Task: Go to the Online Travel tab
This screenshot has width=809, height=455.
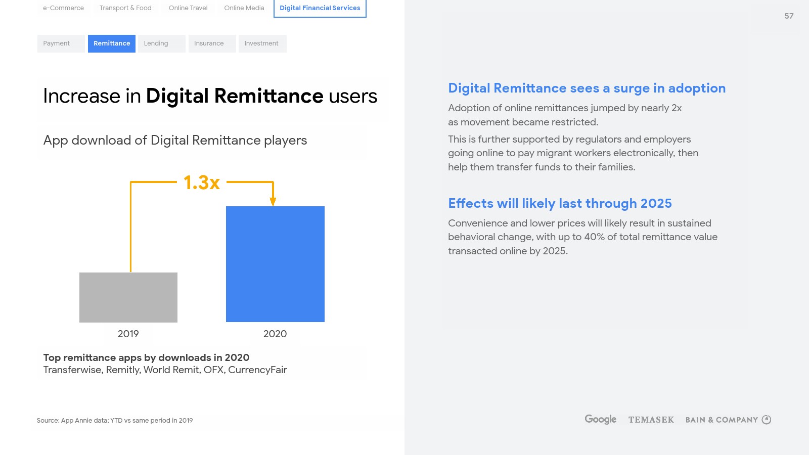Action: (x=188, y=8)
